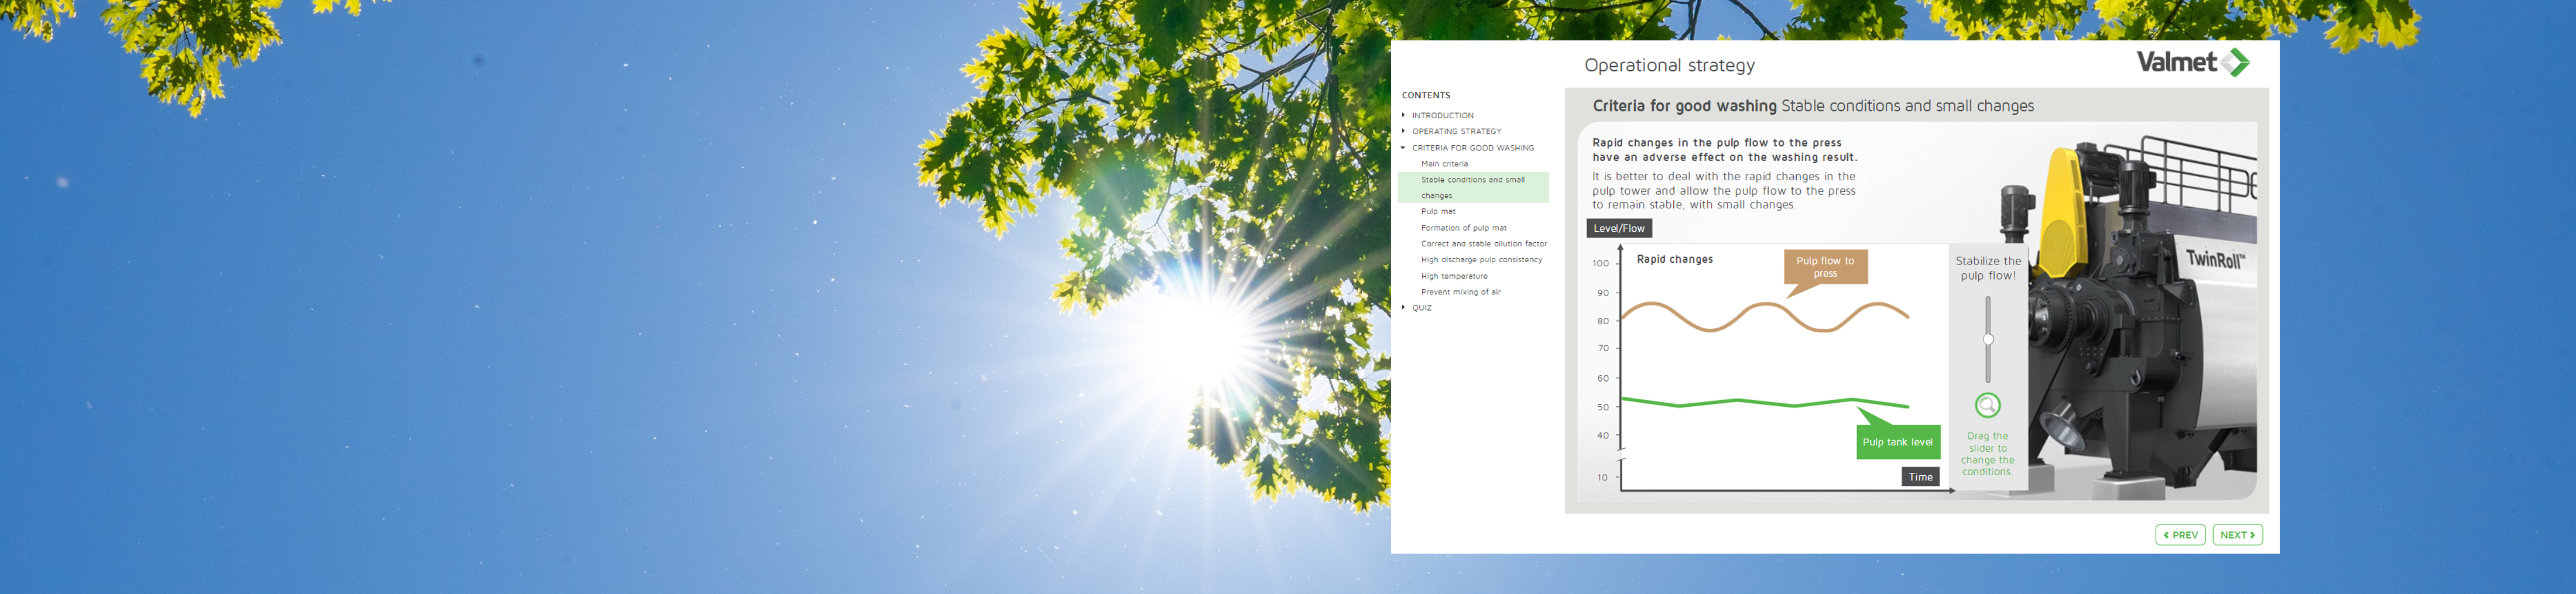This screenshot has height=594, width=2576.
Task: Click the pulp flow slider handle
Action: (x=1988, y=340)
